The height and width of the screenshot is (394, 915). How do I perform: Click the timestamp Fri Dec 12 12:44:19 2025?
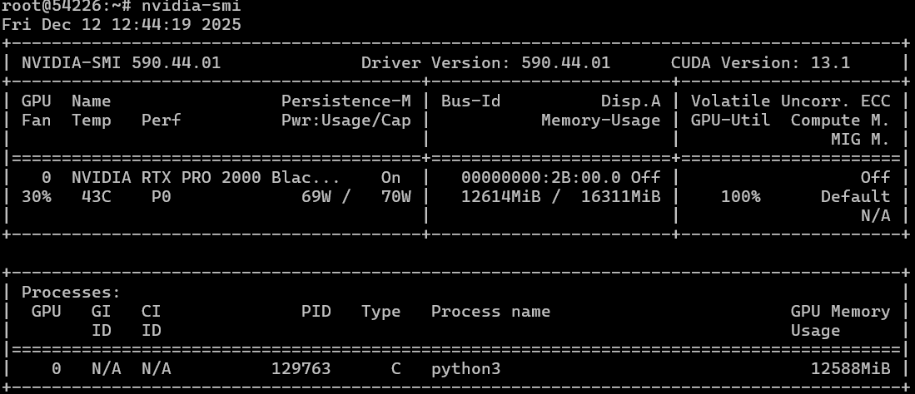[122, 24]
